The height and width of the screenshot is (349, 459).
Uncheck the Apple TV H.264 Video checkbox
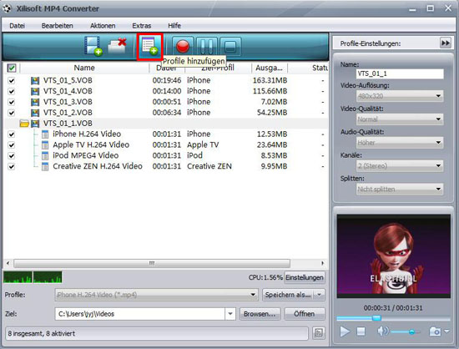click(x=12, y=145)
